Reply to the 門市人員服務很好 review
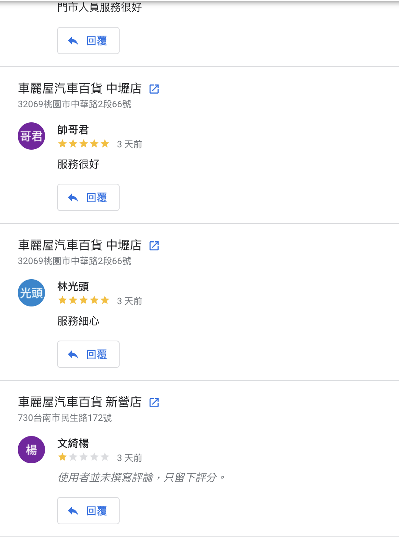This screenshot has width=399, height=544. (88, 41)
